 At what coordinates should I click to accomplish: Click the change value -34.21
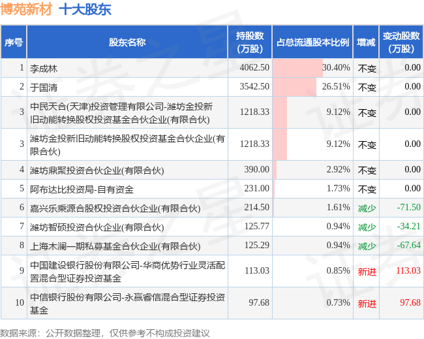[x=408, y=226]
